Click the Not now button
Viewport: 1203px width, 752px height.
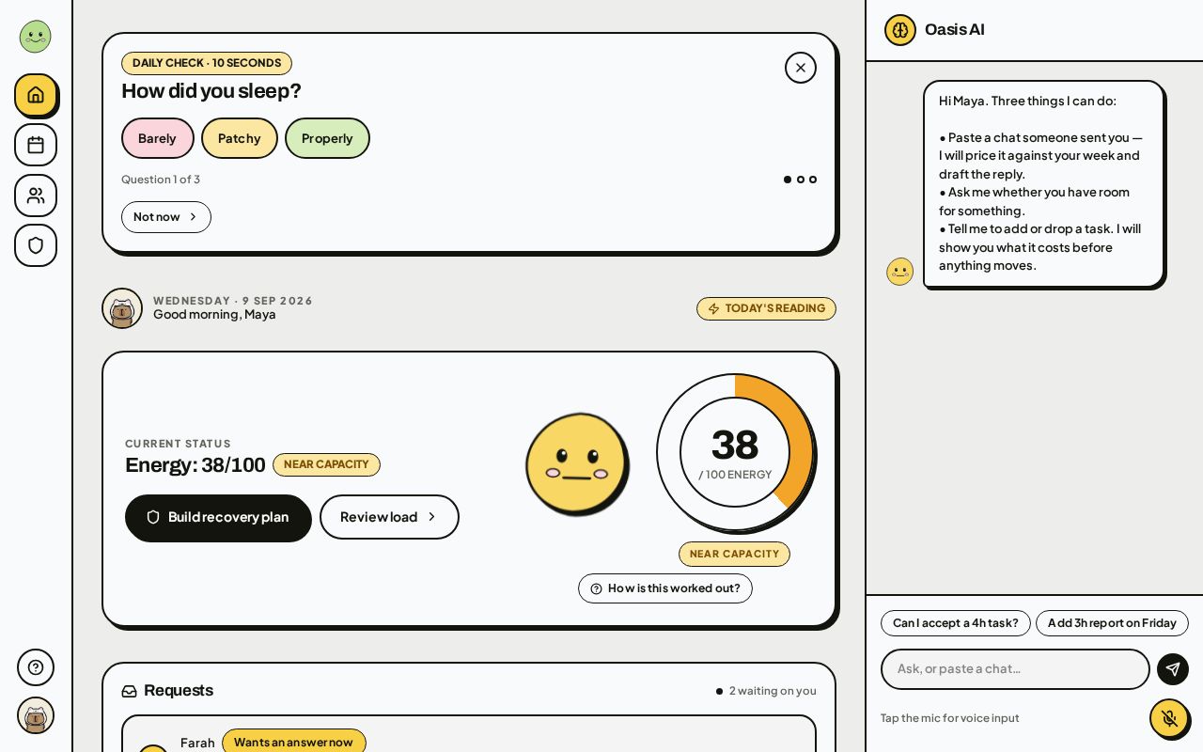coord(166,217)
